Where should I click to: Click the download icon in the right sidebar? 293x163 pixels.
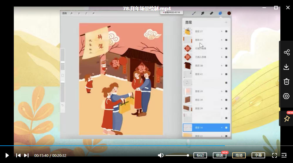pyautogui.click(x=286, y=67)
